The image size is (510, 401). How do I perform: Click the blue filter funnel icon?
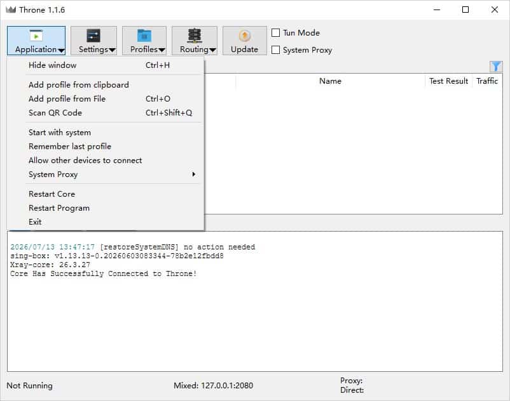coord(495,67)
